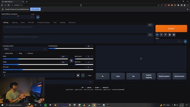
Task: Click the Save button
Action: pos(118,76)
